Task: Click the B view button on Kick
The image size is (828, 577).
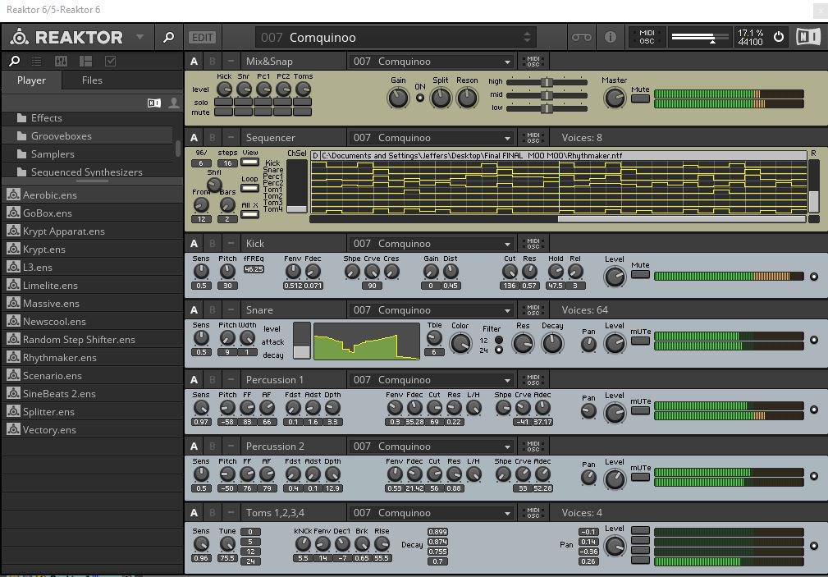Action: [213, 244]
